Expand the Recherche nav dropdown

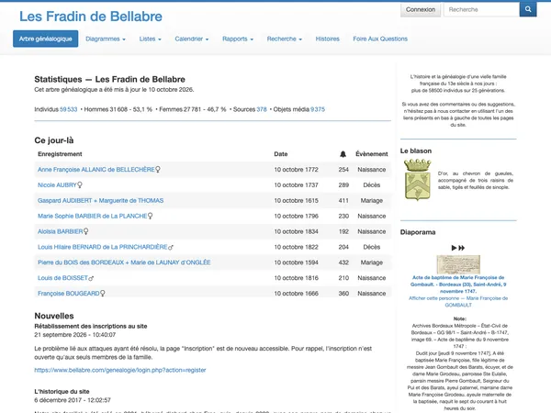tap(285, 39)
